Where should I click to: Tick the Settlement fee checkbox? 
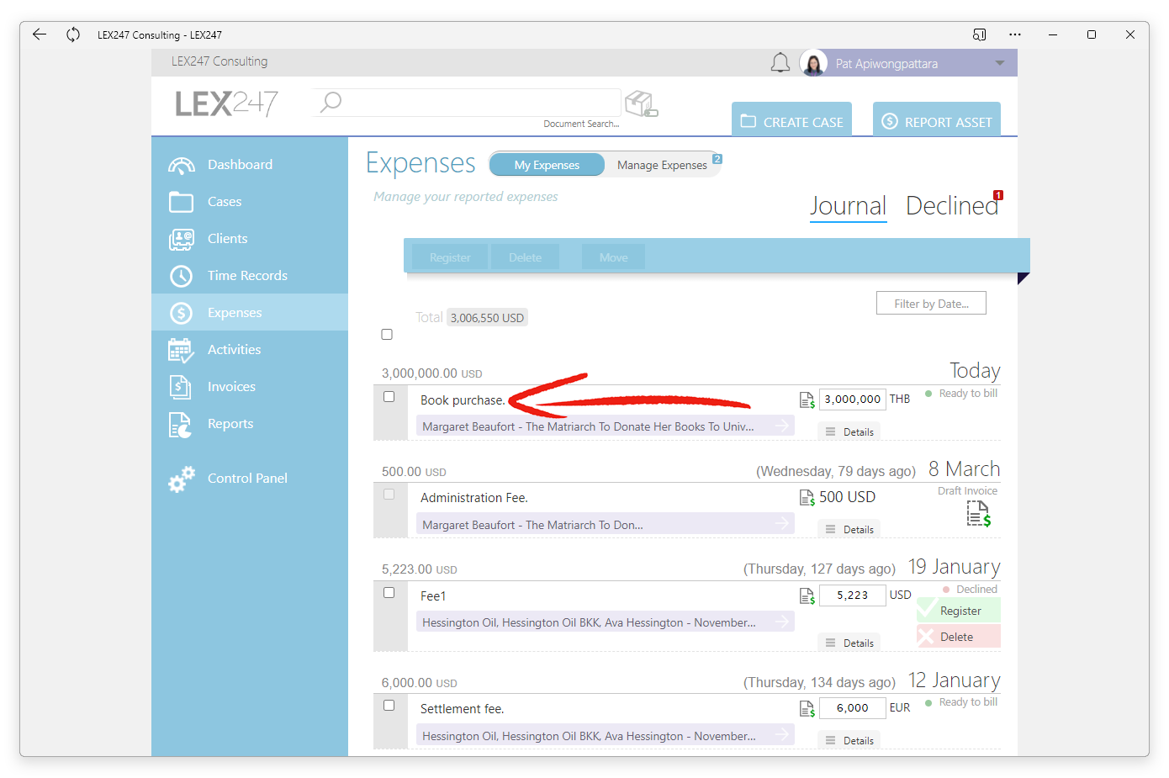click(389, 705)
